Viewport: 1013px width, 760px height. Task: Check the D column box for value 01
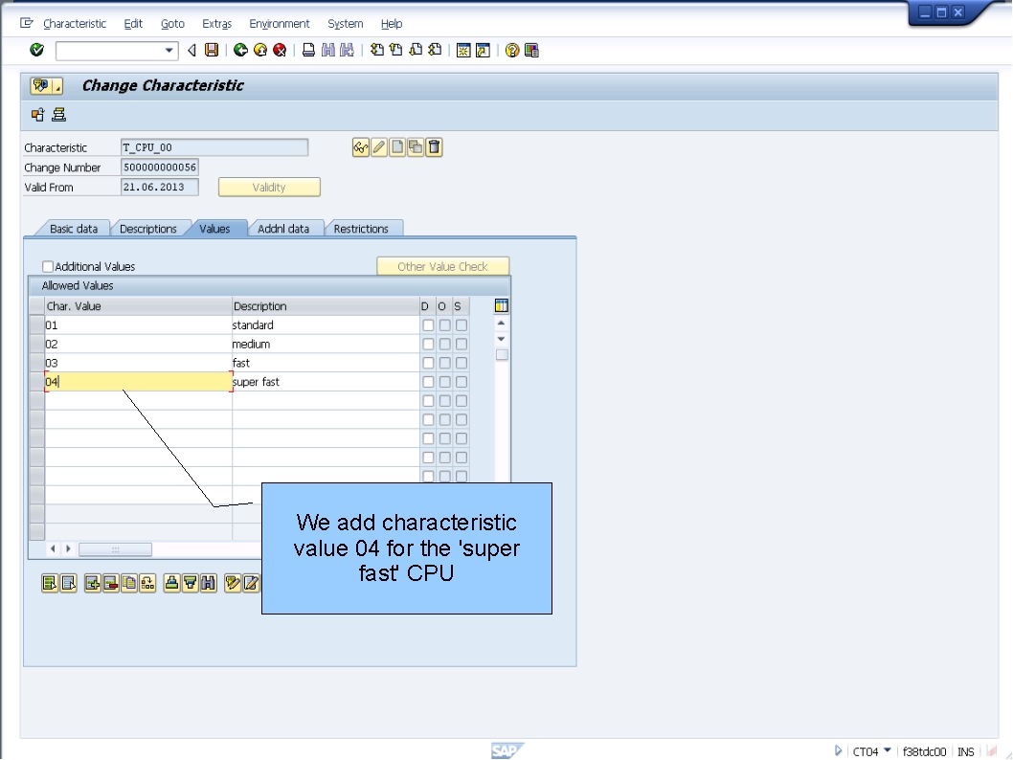(428, 324)
